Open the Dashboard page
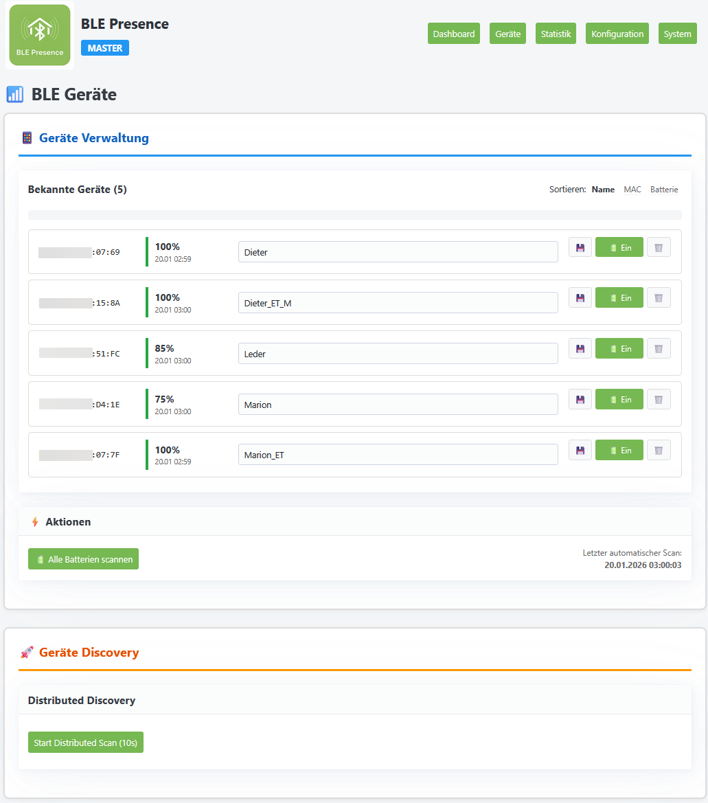708x803 pixels. (x=453, y=33)
